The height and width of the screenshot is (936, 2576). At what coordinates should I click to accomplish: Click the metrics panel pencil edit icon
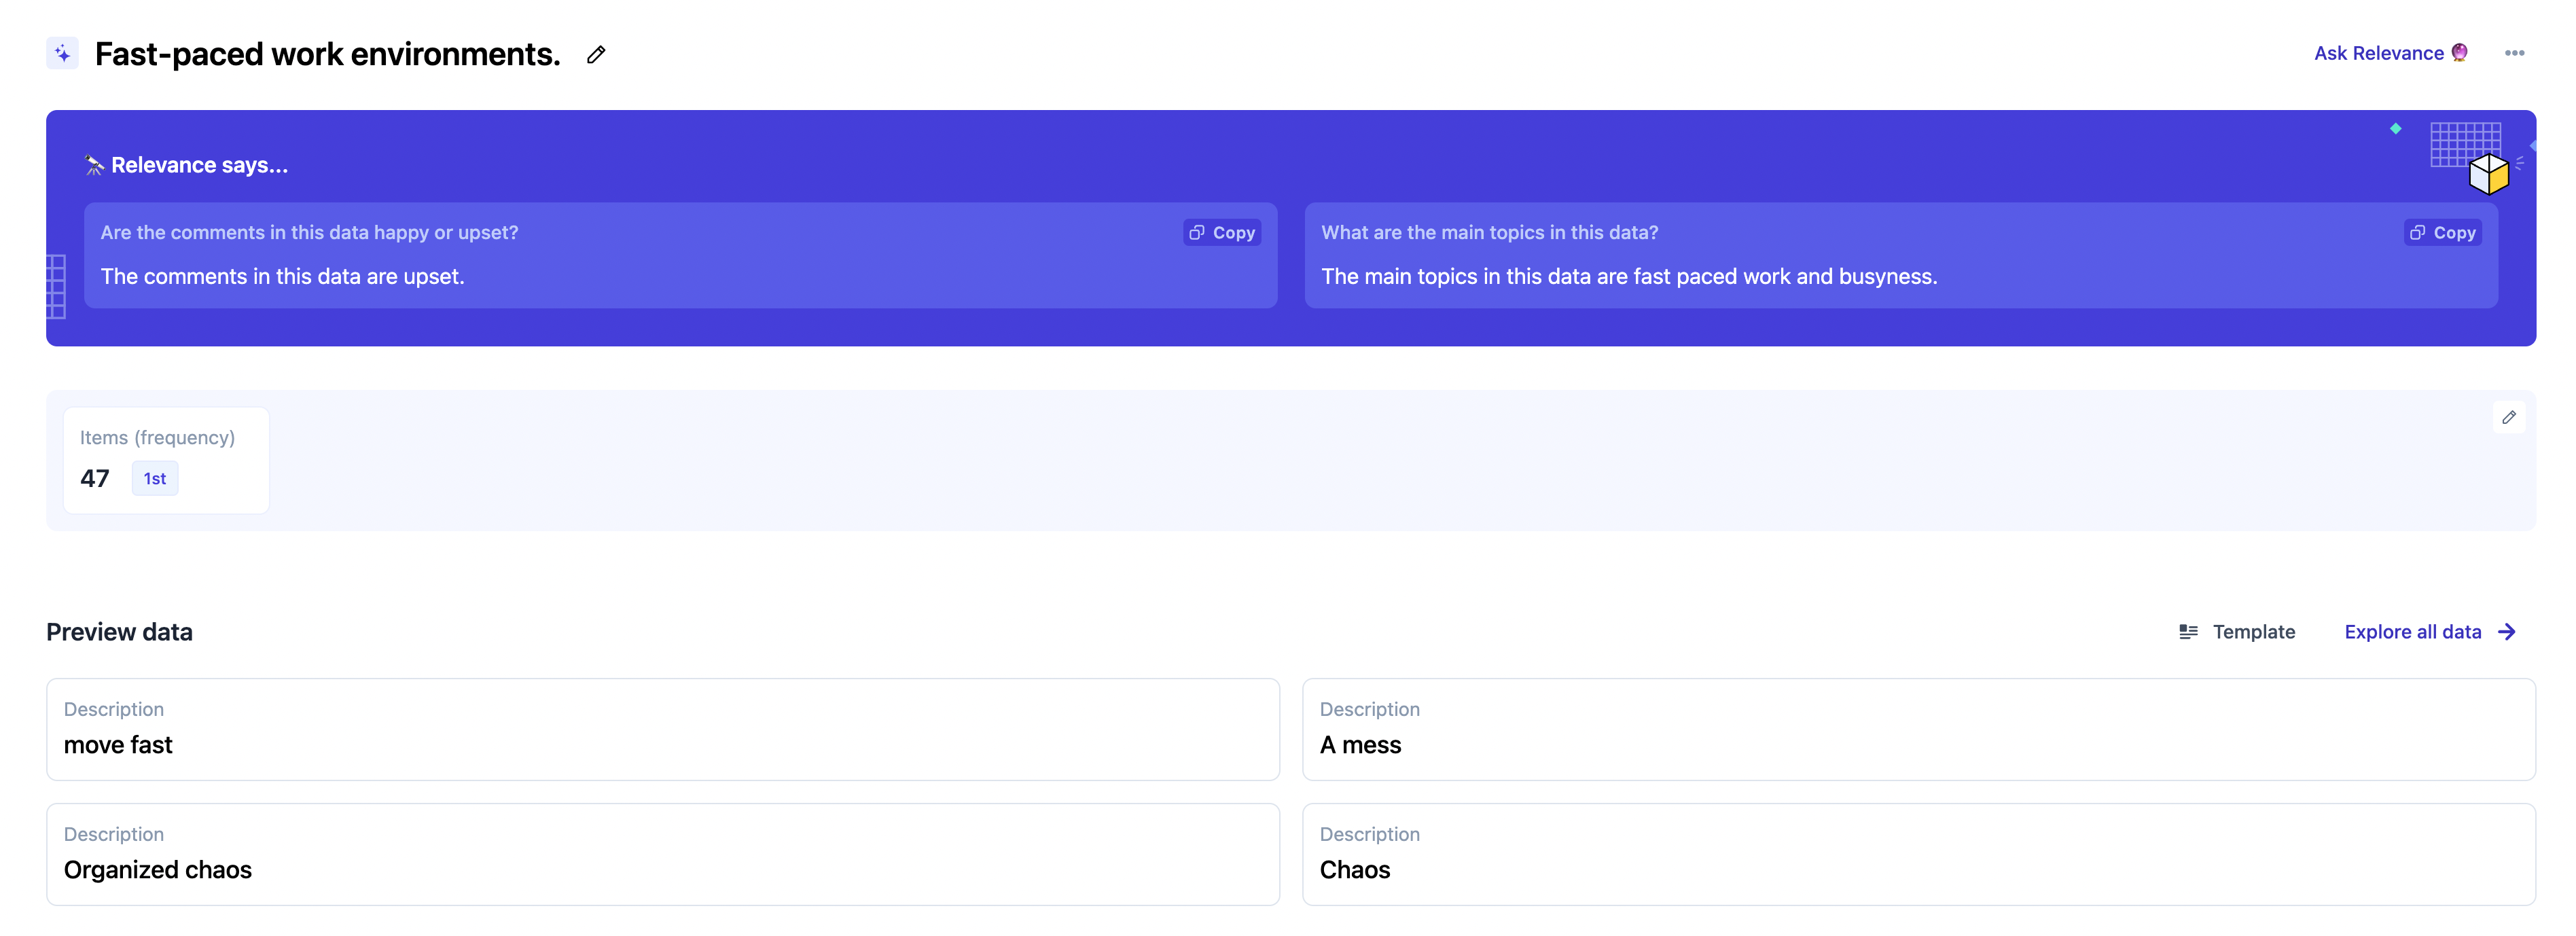click(x=2508, y=418)
